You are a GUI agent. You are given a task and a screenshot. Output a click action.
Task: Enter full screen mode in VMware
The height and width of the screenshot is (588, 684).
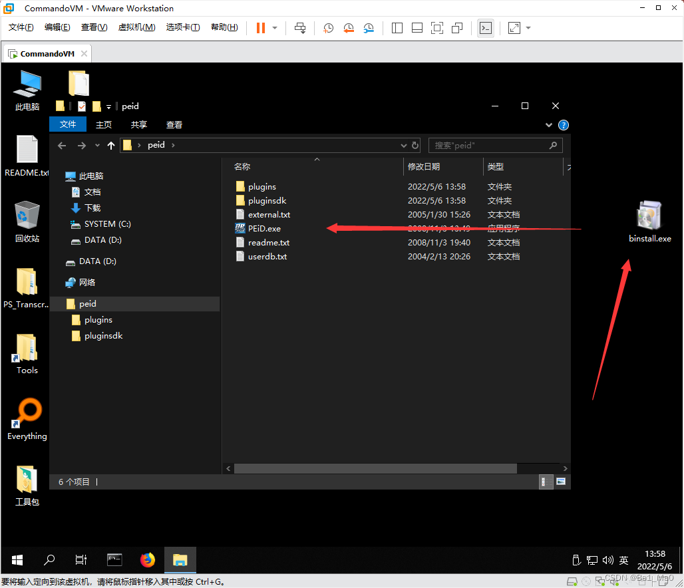(x=437, y=28)
